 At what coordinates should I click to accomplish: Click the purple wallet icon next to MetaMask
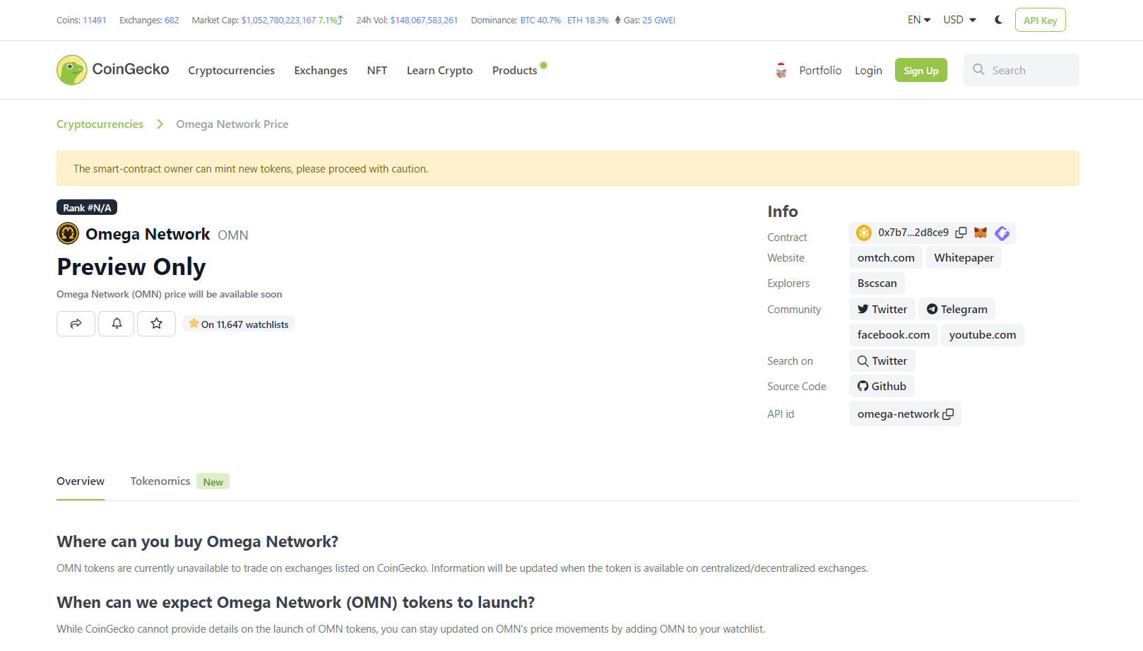point(1002,233)
